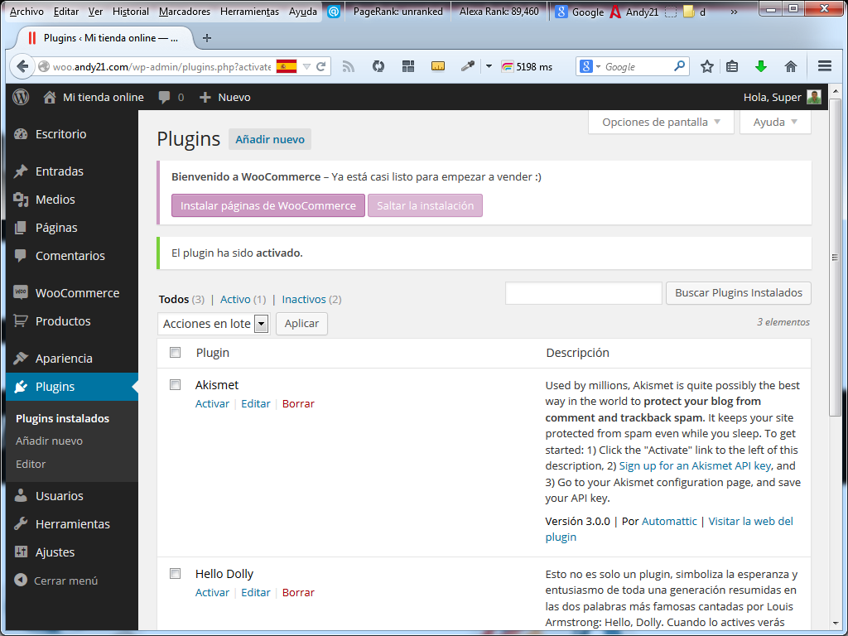Click Aplicar bulk action button

pyautogui.click(x=301, y=324)
